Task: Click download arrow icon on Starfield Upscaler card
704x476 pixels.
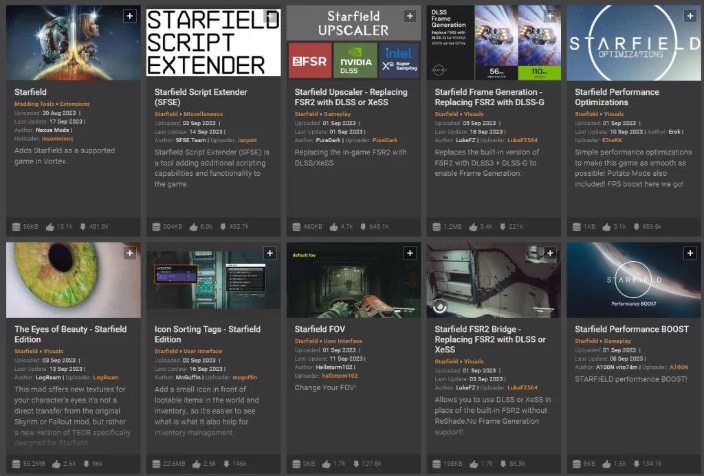Action: [x=363, y=227]
